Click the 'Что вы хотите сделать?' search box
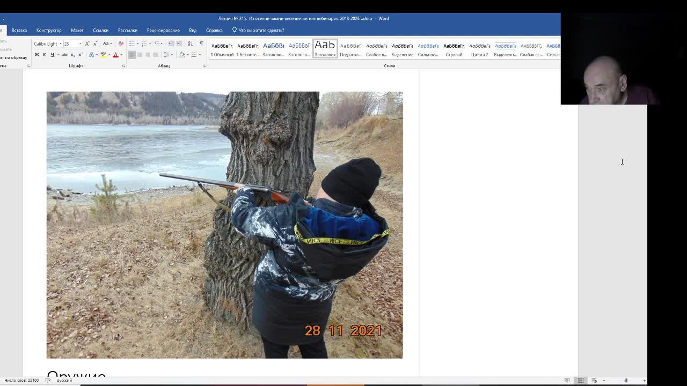The height and width of the screenshot is (386, 687). 261,30
